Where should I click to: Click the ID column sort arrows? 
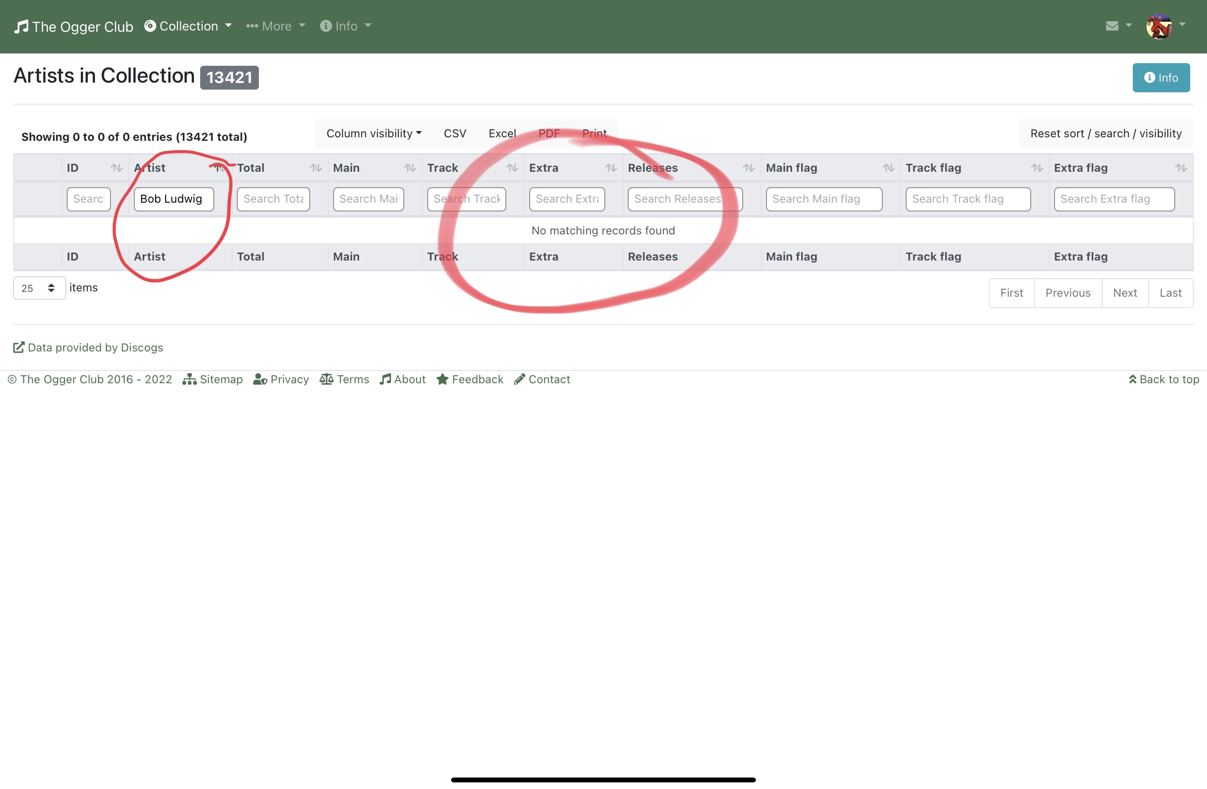coord(117,168)
